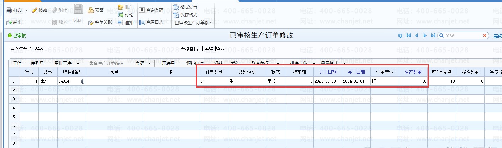The image size is (502, 148).
Task: Click the 订单类别 column header
Action: coord(214,72)
